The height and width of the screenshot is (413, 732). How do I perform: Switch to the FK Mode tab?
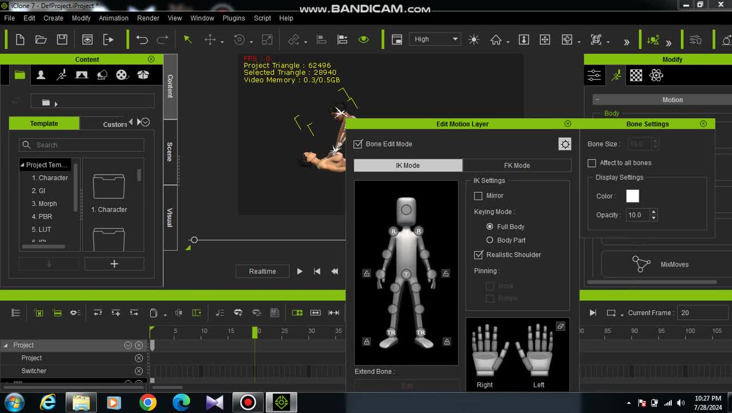coord(517,165)
